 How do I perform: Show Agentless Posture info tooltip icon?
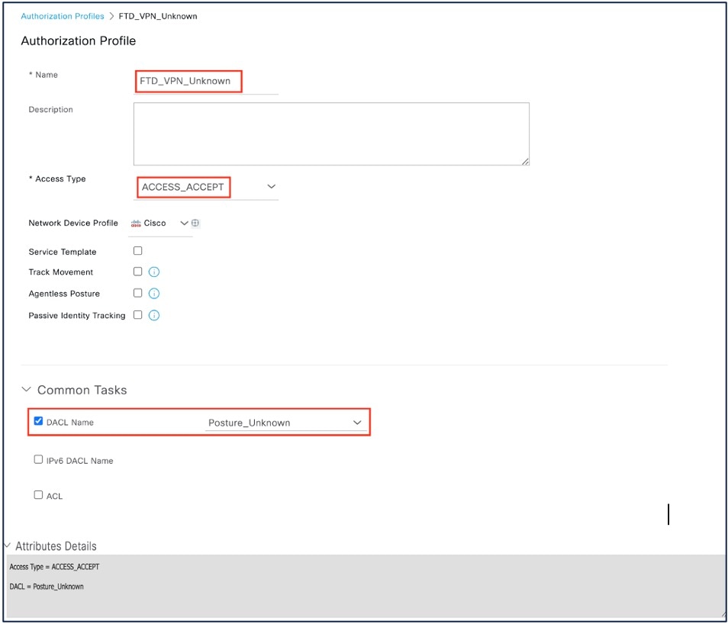153,294
